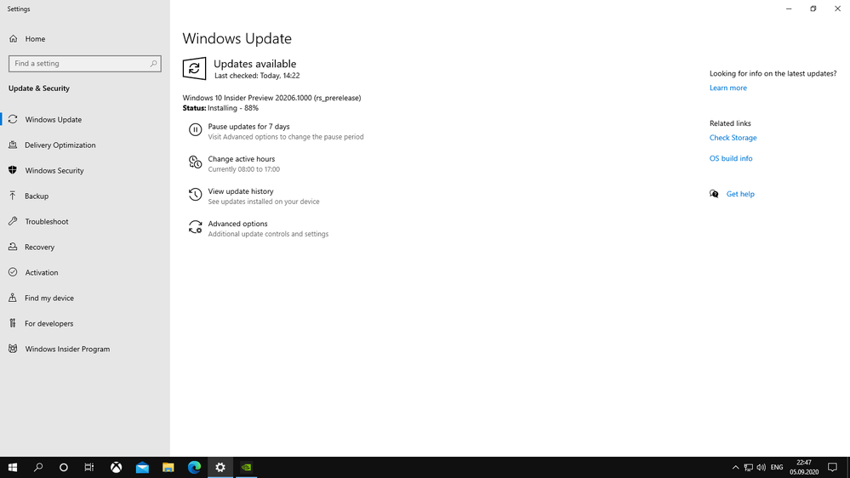This screenshot has width=850, height=478.
Task: Click Change active hours
Action: 242,159
